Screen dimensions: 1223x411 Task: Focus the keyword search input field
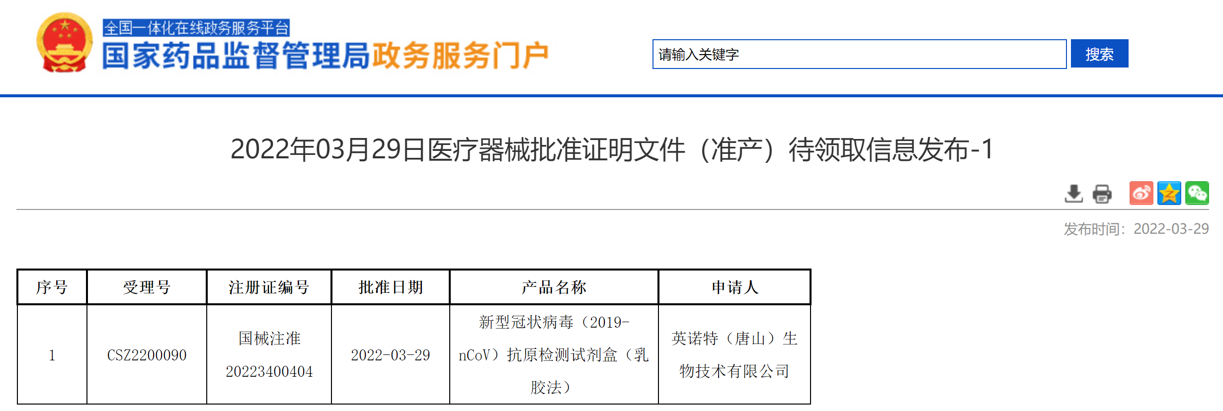[x=859, y=54]
